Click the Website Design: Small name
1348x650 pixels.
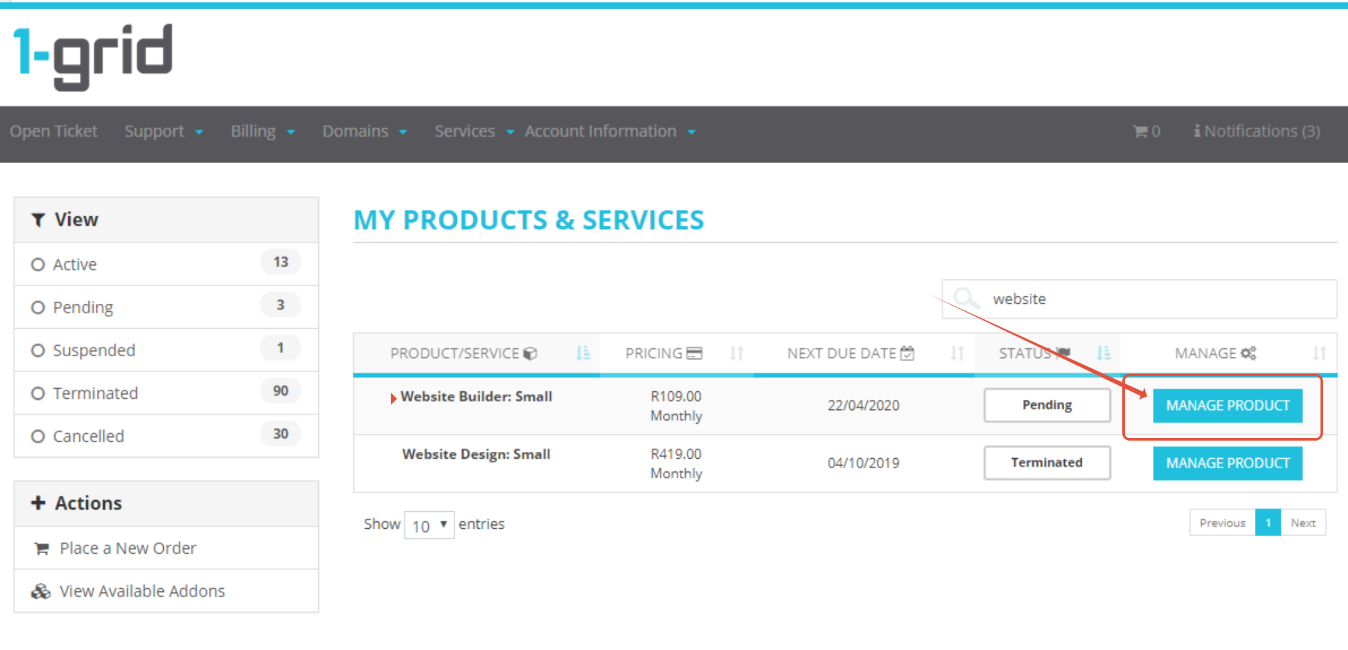point(476,454)
